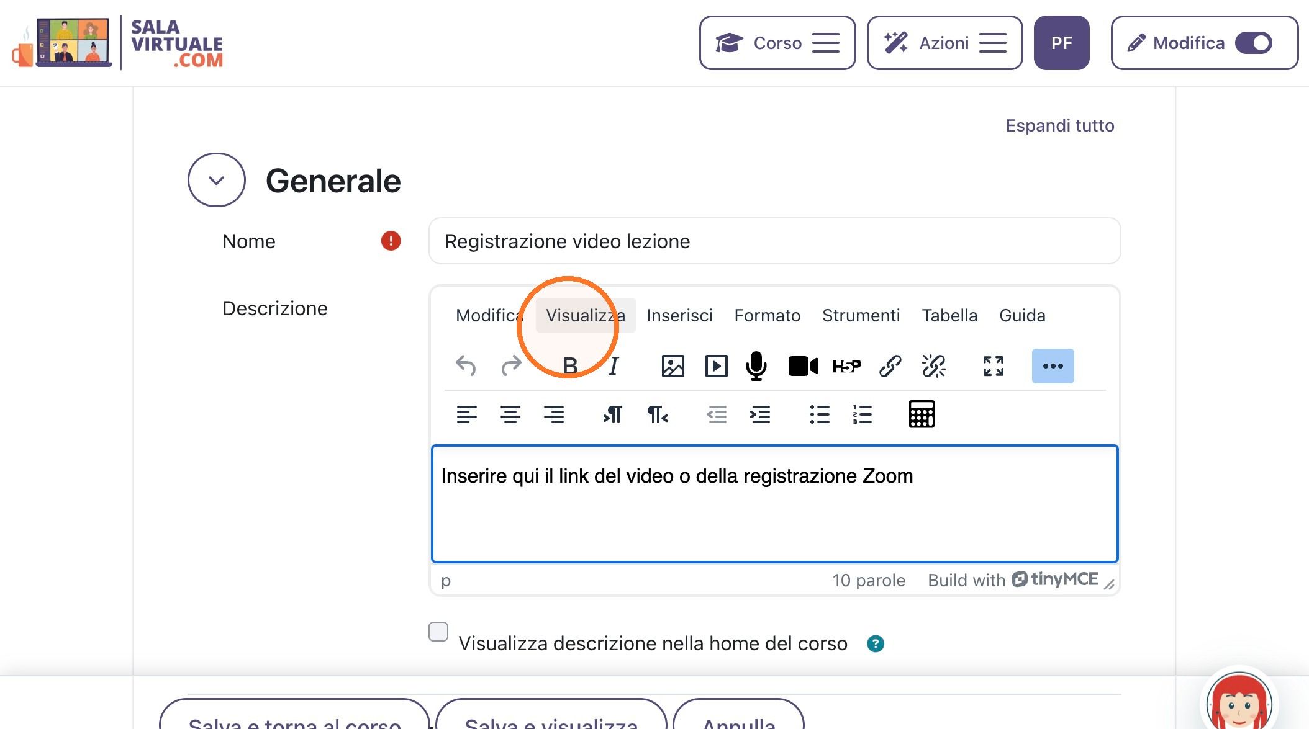Open help for Visualizza descrizione option

tap(876, 644)
